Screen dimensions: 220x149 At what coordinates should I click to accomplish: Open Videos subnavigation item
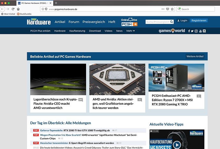pos(108,31)
